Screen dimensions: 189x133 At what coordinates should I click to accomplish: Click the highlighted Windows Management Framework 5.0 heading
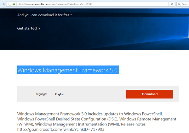[67, 70]
